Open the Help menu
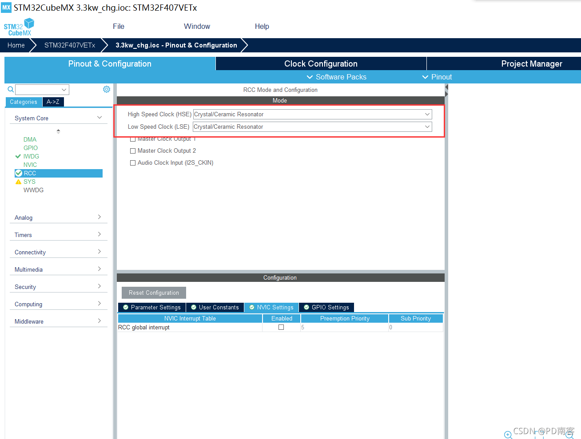This screenshot has height=439, width=581. coord(262,26)
